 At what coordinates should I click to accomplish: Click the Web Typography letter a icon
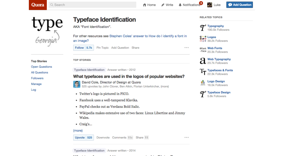203,61
